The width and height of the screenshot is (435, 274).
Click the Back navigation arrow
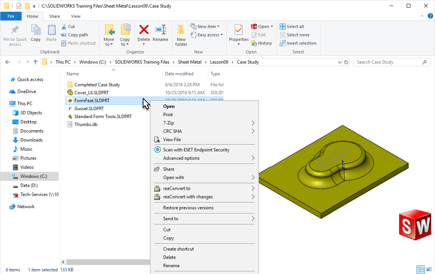[x=8, y=62]
